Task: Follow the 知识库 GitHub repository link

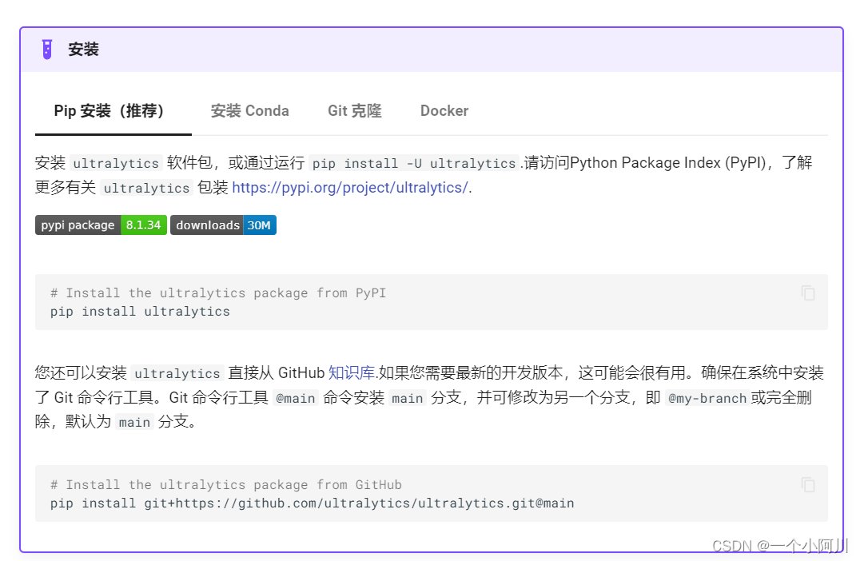Action: coord(351,373)
